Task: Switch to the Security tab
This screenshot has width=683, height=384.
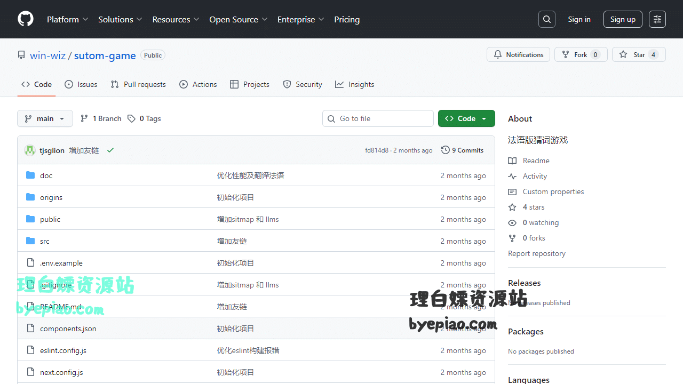Action: tap(303, 84)
